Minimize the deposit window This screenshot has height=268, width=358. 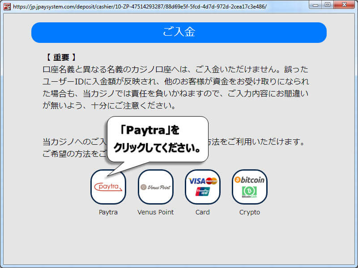[x=315, y=5]
